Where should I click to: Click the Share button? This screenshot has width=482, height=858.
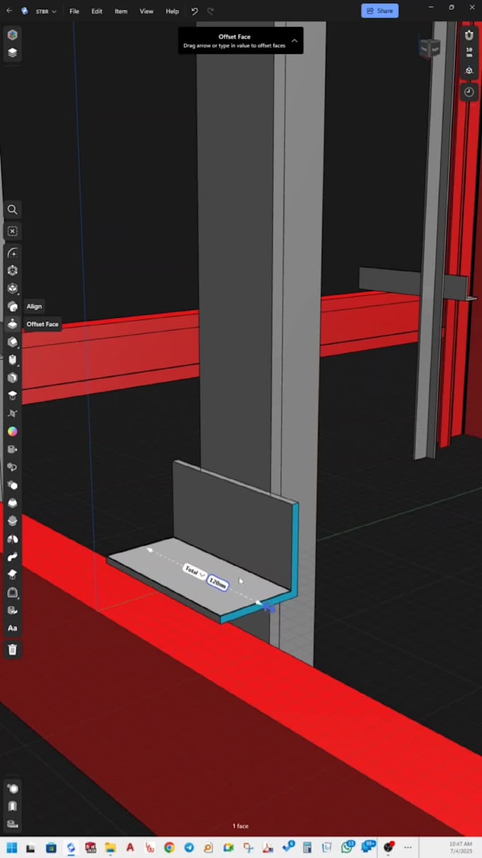(380, 11)
